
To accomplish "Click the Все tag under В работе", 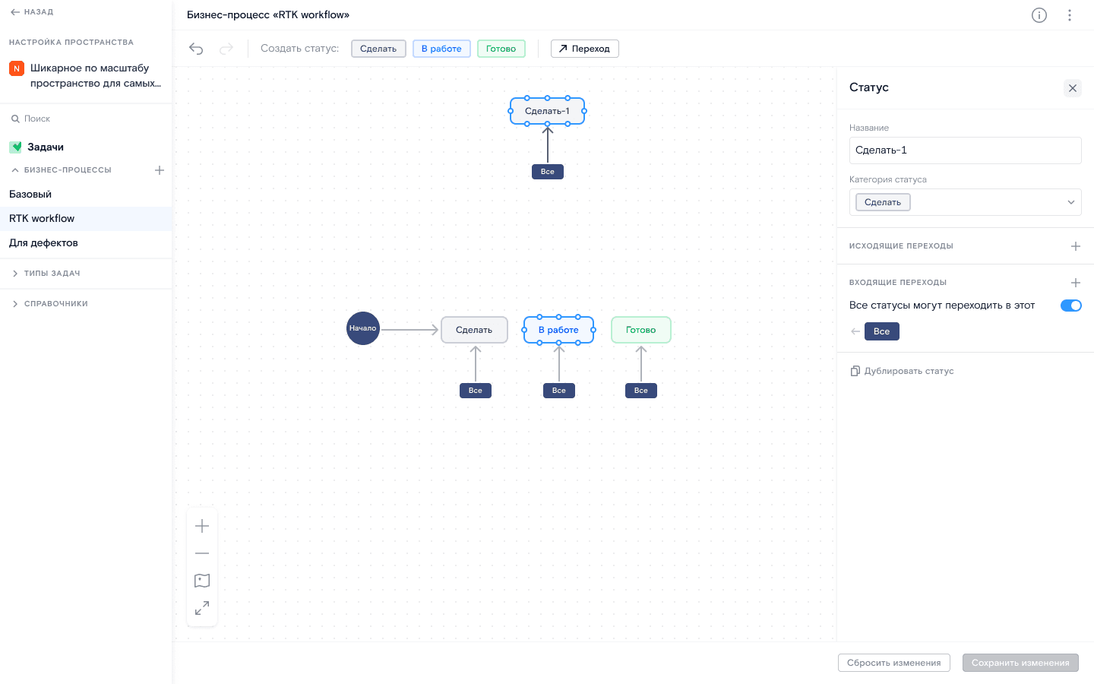I will (559, 391).
